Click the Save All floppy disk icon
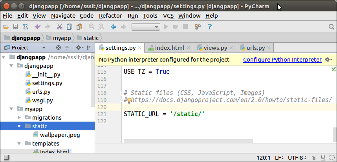 tap(16, 27)
